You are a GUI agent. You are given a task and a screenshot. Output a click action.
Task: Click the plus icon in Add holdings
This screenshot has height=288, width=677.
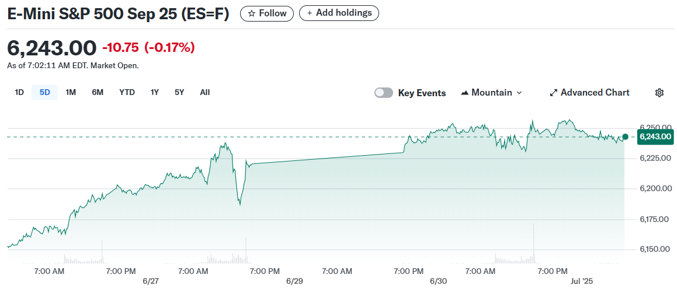coord(309,13)
